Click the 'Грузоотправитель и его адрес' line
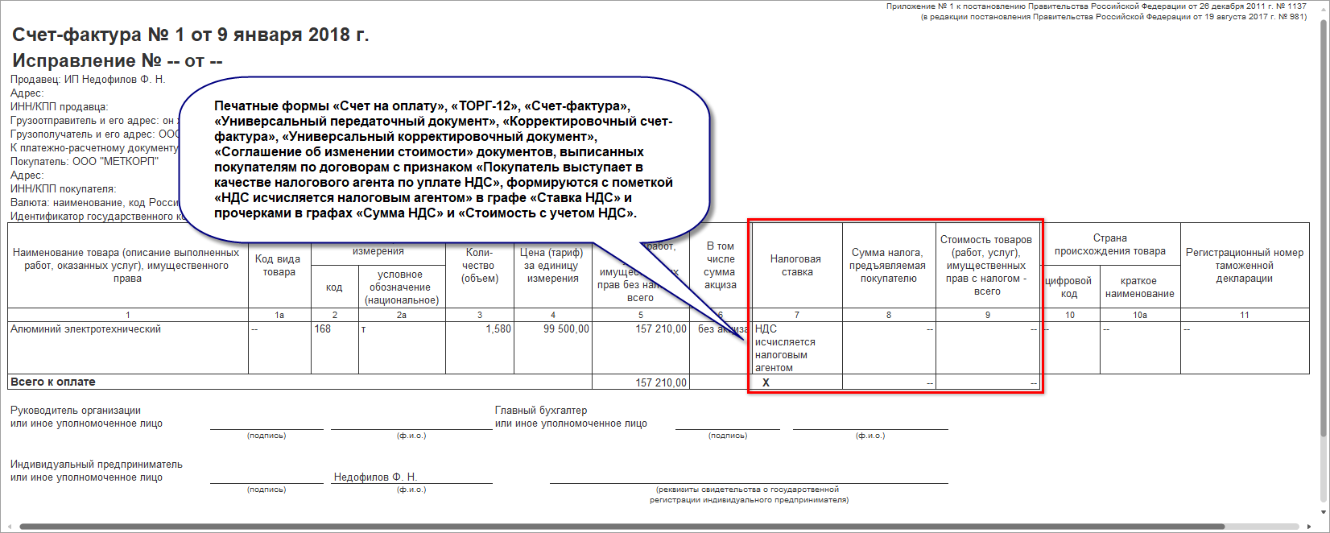This screenshot has height=533, width=1330. click(x=93, y=120)
